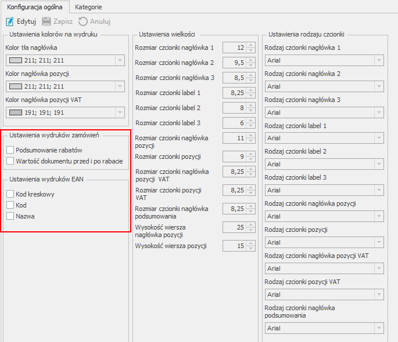Viewport: 398px width, 342px height.
Task: Increase Wysokość wiersza pozycji spinner value
Action: click(x=250, y=243)
